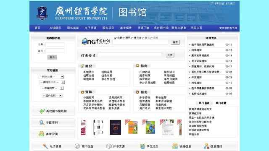The width and height of the screenshot is (269, 151).
Task: Open the 旅游资源规划与开发 entry
Action: pyautogui.click(x=200, y=109)
